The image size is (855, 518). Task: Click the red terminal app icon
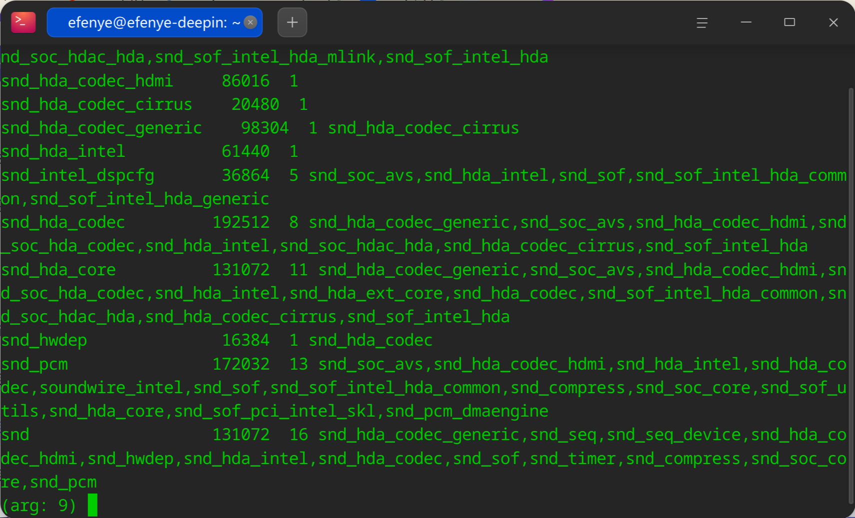coord(23,22)
